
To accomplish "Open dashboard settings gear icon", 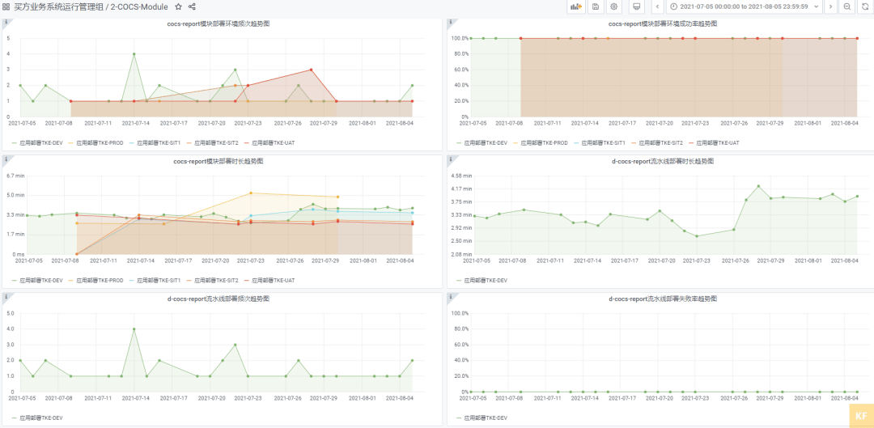I will click(614, 6).
